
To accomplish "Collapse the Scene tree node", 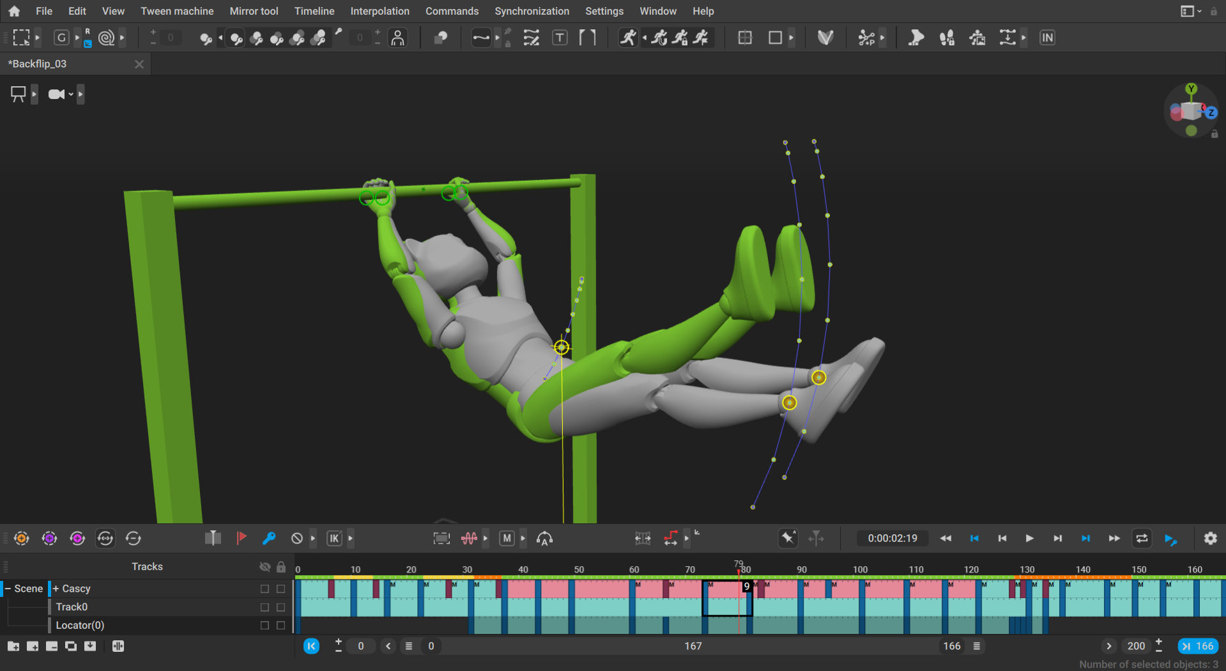I will point(8,589).
